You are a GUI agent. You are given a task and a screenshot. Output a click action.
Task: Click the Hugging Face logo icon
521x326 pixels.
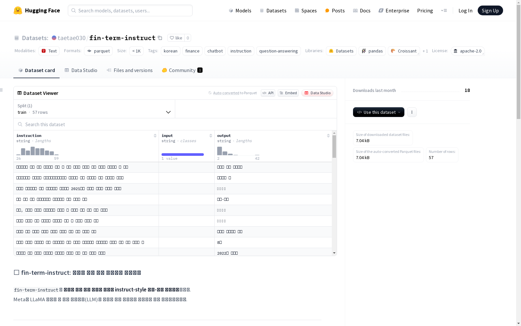(x=18, y=10)
